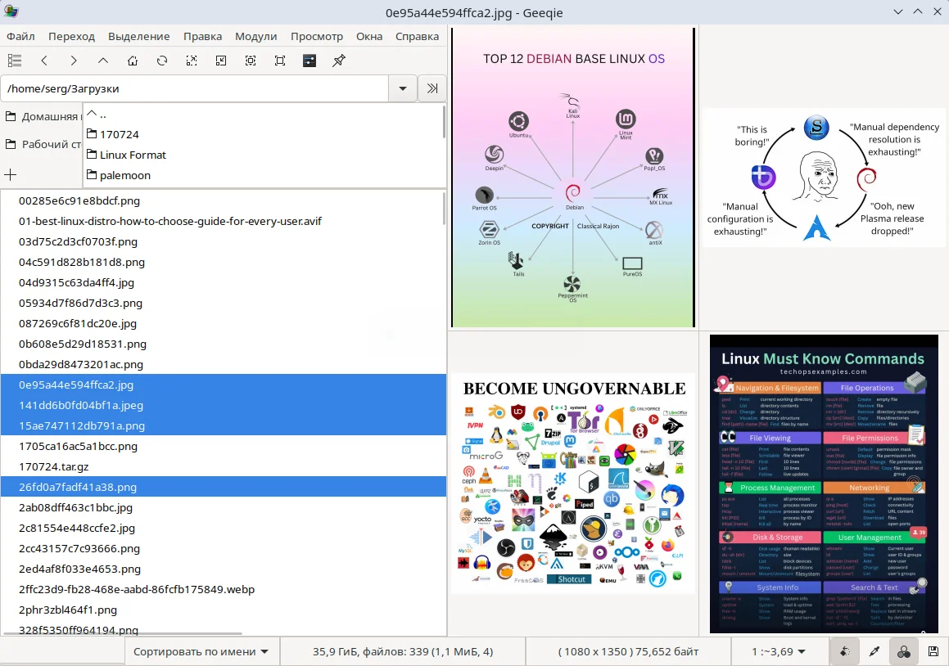Open the preferences sliders icon

(310, 61)
